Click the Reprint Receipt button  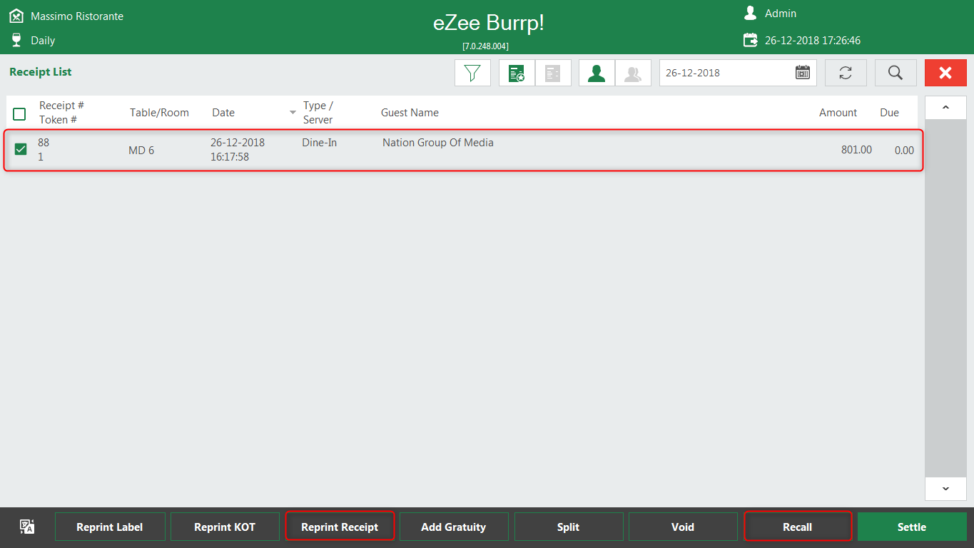(x=340, y=527)
